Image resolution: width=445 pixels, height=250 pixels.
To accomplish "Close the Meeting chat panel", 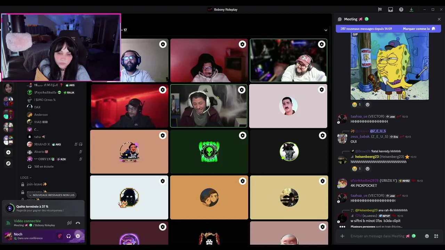I will click(x=439, y=19).
